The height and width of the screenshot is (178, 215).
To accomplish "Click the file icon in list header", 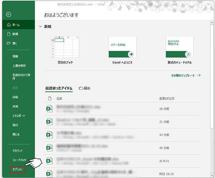I will 50,98.
